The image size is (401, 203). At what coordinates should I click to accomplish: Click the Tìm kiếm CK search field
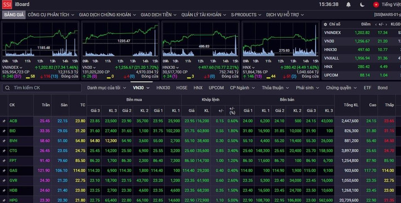click(42, 88)
